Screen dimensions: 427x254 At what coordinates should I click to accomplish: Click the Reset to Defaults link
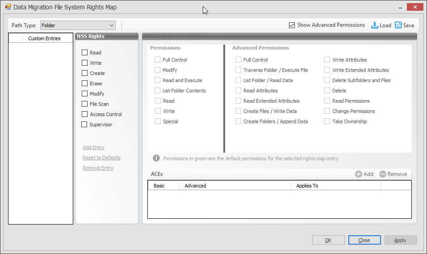coord(101,158)
